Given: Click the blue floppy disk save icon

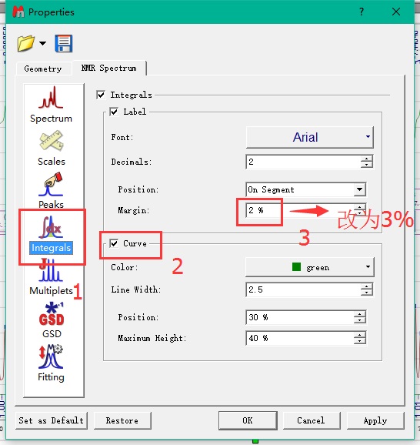Looking at the screenshot, I should 64,44.
